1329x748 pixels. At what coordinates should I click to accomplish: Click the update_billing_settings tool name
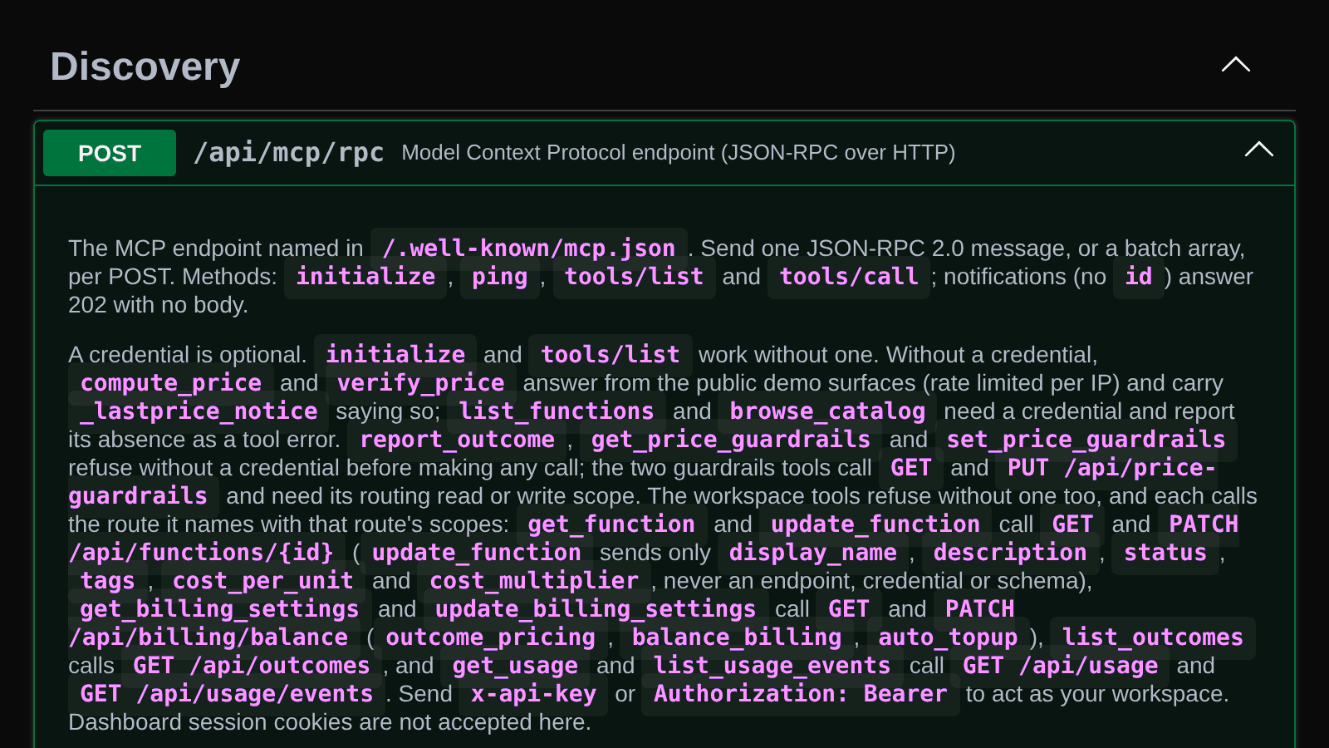point(596,609)
